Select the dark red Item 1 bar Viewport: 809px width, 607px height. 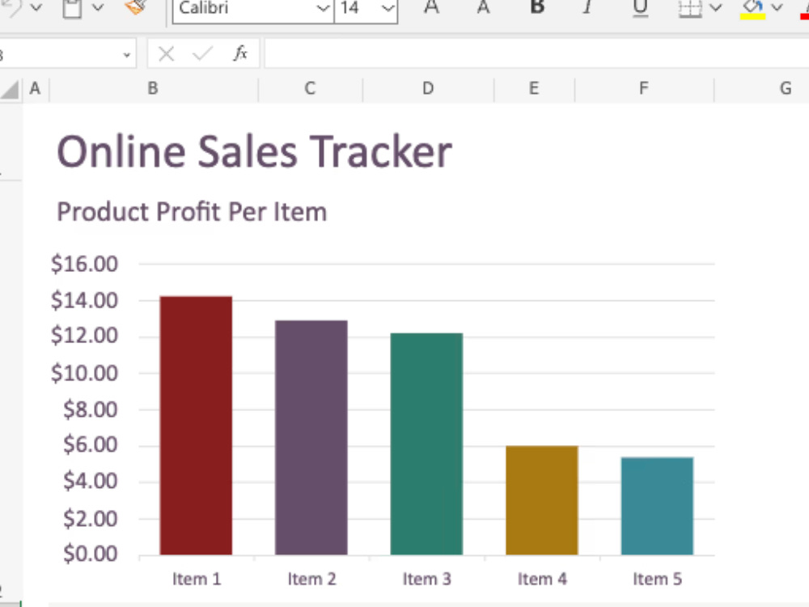coord(196,426)
